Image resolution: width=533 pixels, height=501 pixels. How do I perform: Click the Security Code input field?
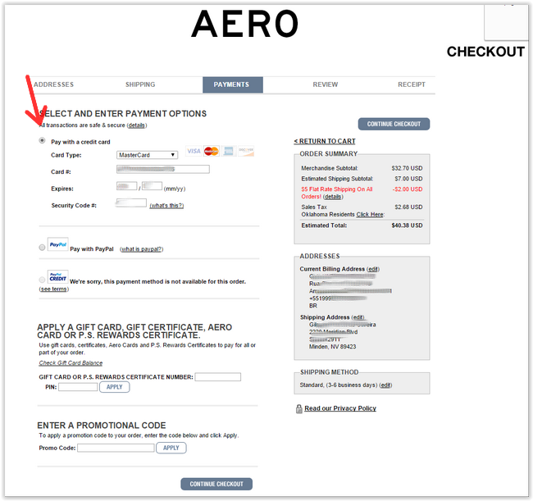pyautogui.click(x=131, y=203)
